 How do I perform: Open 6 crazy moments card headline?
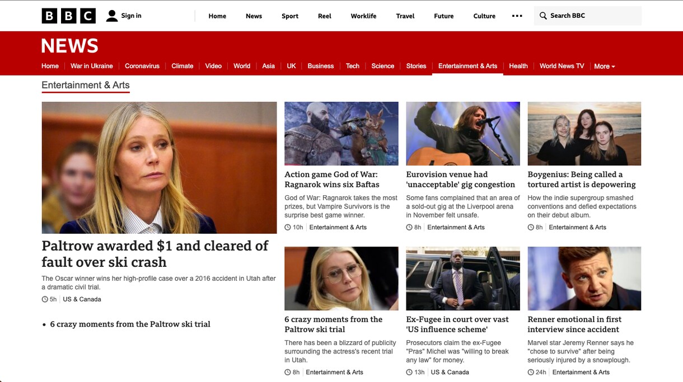click(334, 324)
